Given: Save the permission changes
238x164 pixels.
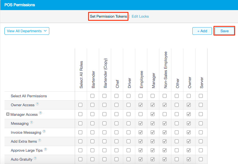Looking at the screenshot, I should pyautogui.click(x=224, y=31).
